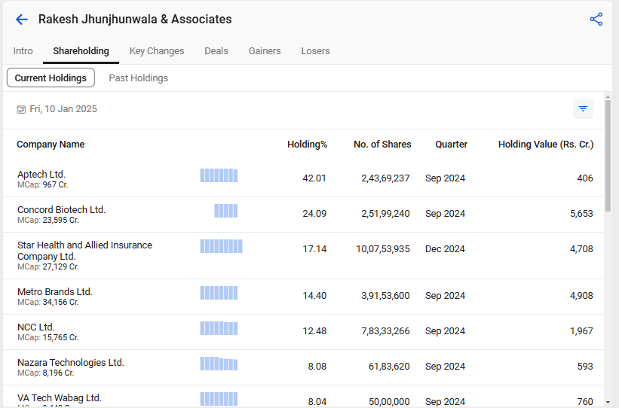Image resolution: width=619 pixels, height=408 pixels.
Task: Click Star Health holding percent 17.14
Action: (314, 249)
